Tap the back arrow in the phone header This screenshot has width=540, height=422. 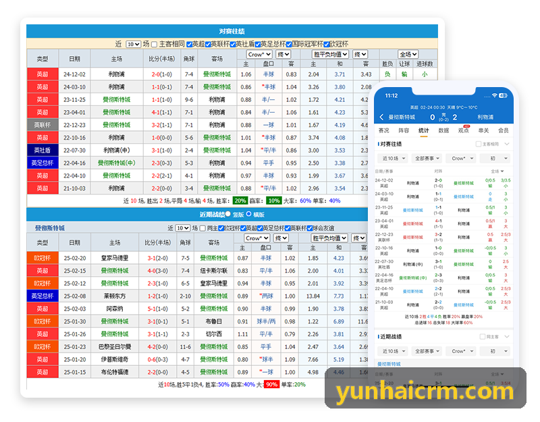(x=381, y=117)
